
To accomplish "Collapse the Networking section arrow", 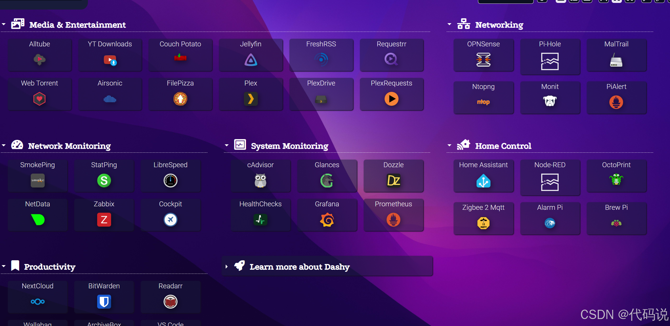I will tap(449, 24).
